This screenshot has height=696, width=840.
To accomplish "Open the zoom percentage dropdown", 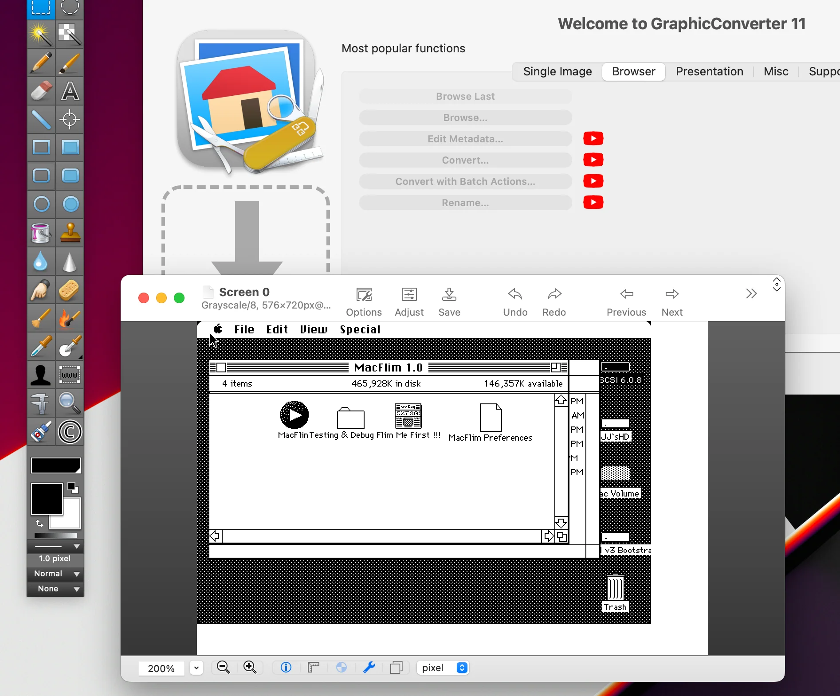I will [196, 668].
